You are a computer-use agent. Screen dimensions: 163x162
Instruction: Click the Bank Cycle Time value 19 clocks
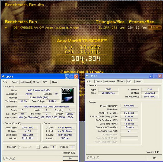point(129,127)
